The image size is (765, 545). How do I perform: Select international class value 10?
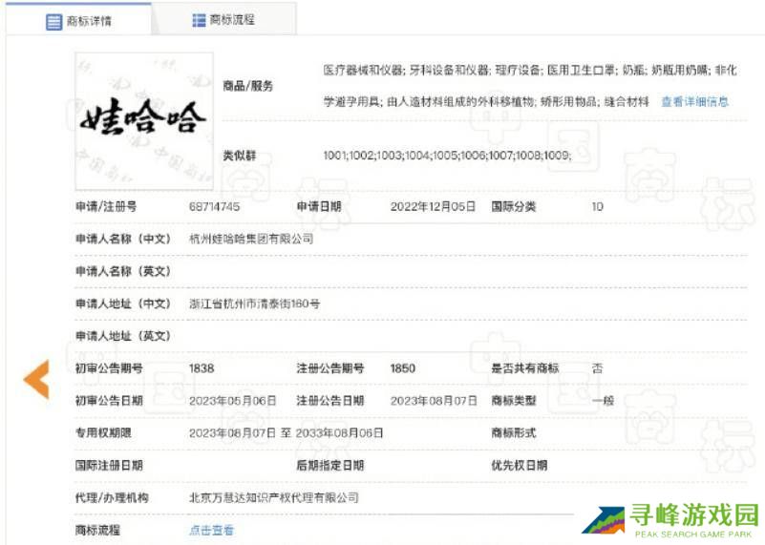[597, 207]
